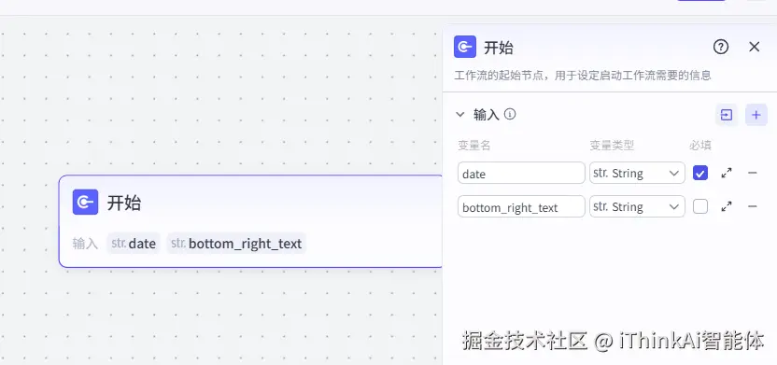
Task: Select the str. bottom_right_text tag on the node
Action: point(236,243)
